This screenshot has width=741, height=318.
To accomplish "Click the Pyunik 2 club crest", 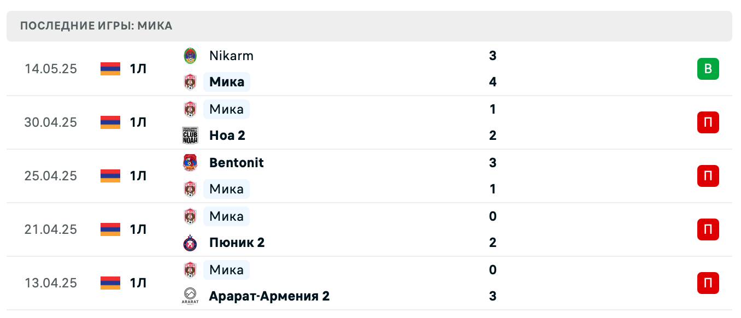I will click(x=190, y=243).
